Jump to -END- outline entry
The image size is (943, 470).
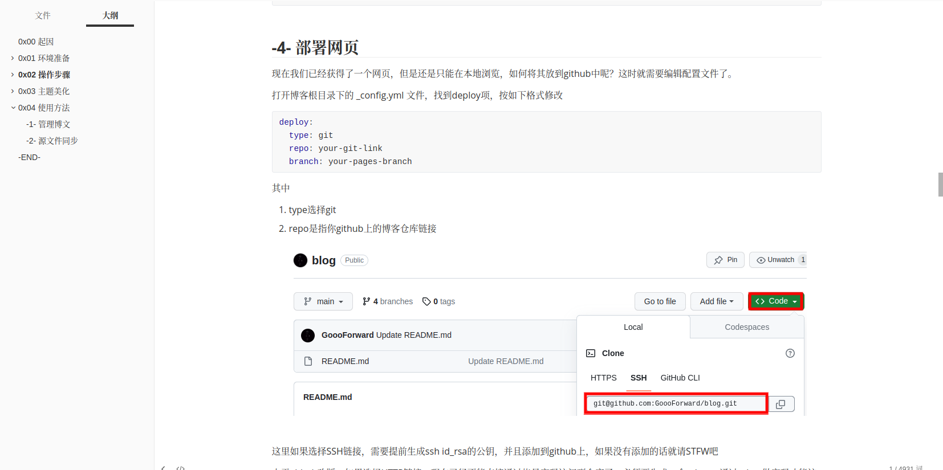point(29,157)
